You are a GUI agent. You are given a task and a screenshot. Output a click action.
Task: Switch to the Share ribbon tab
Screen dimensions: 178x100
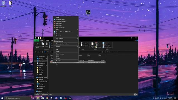[x=47, y=41]
